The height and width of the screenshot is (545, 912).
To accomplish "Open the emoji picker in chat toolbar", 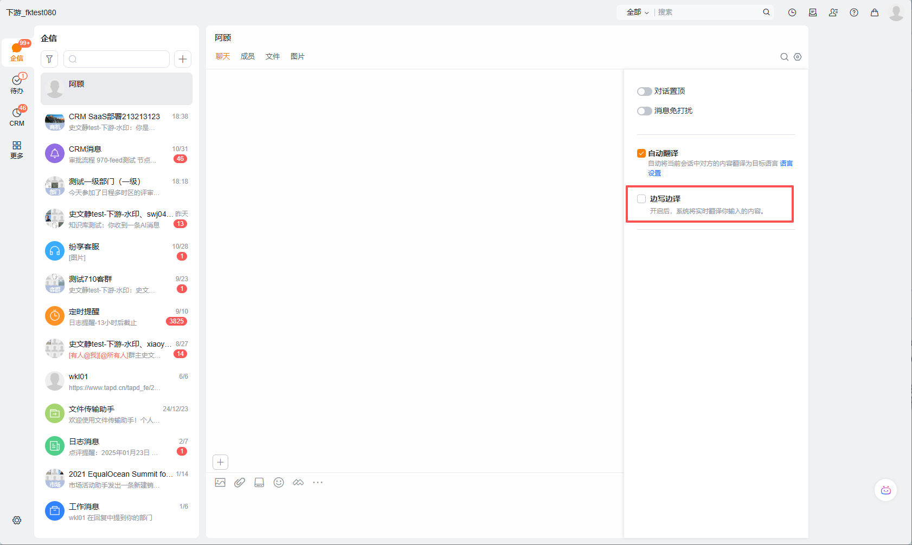I will (x=279, y=483).
